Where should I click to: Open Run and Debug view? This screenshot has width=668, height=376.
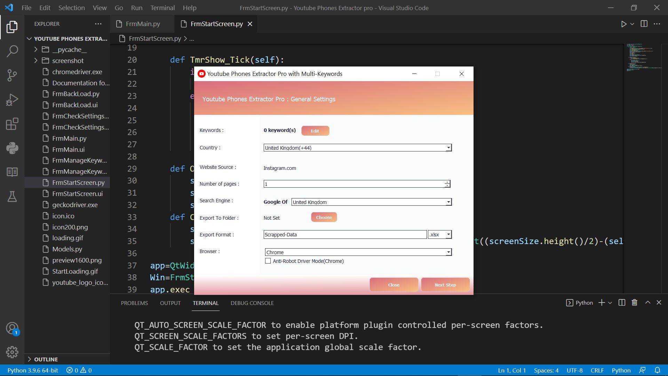12,100
